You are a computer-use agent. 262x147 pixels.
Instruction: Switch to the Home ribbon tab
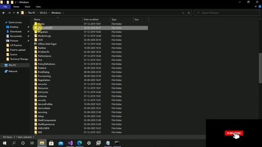tap(16, 7)
